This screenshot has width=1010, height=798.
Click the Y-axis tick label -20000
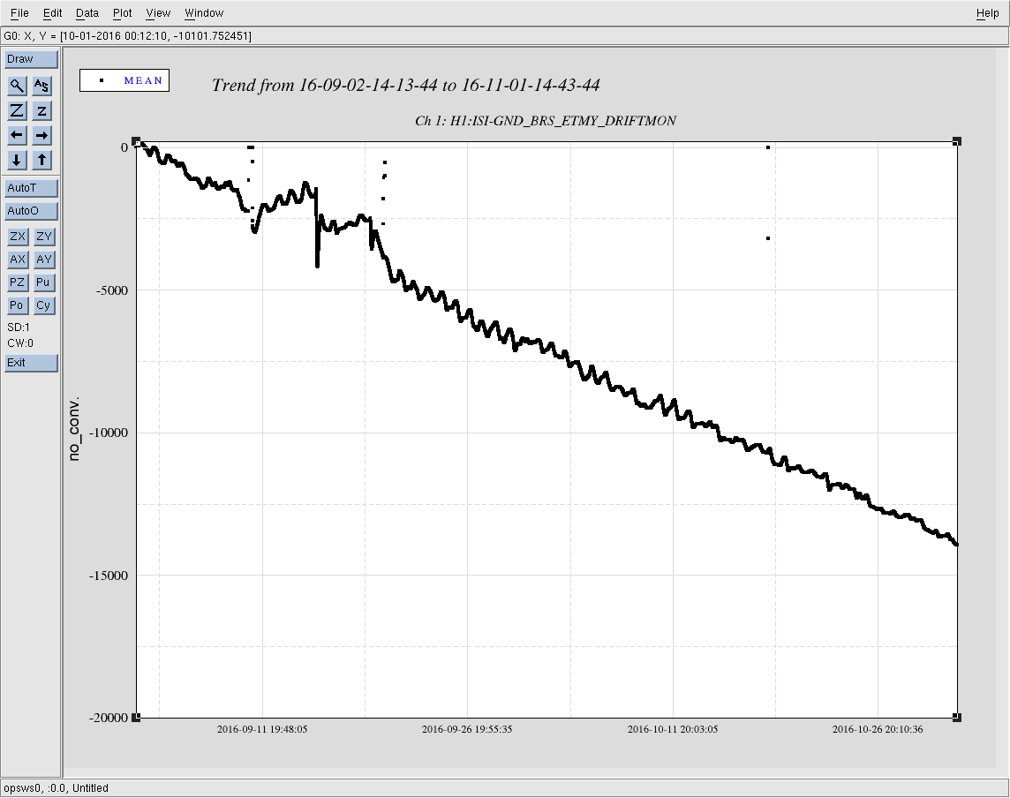(x=109, y=719)
